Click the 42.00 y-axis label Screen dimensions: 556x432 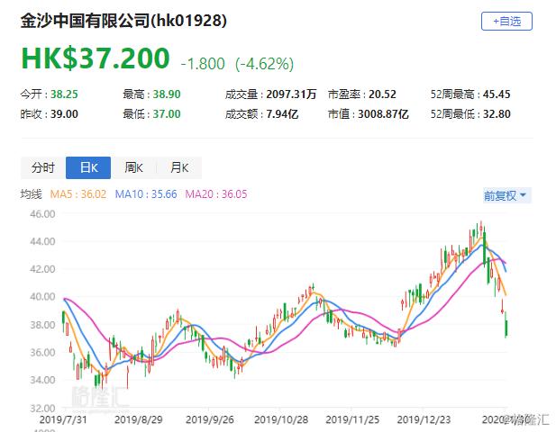(42, 269)
